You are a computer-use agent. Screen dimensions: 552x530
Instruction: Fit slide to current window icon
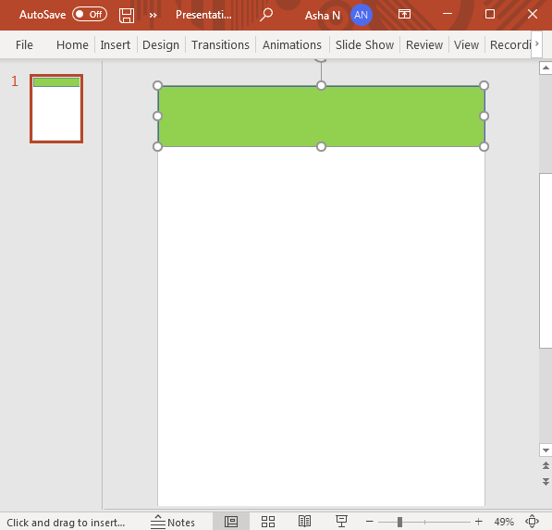(x=532, y=522)
